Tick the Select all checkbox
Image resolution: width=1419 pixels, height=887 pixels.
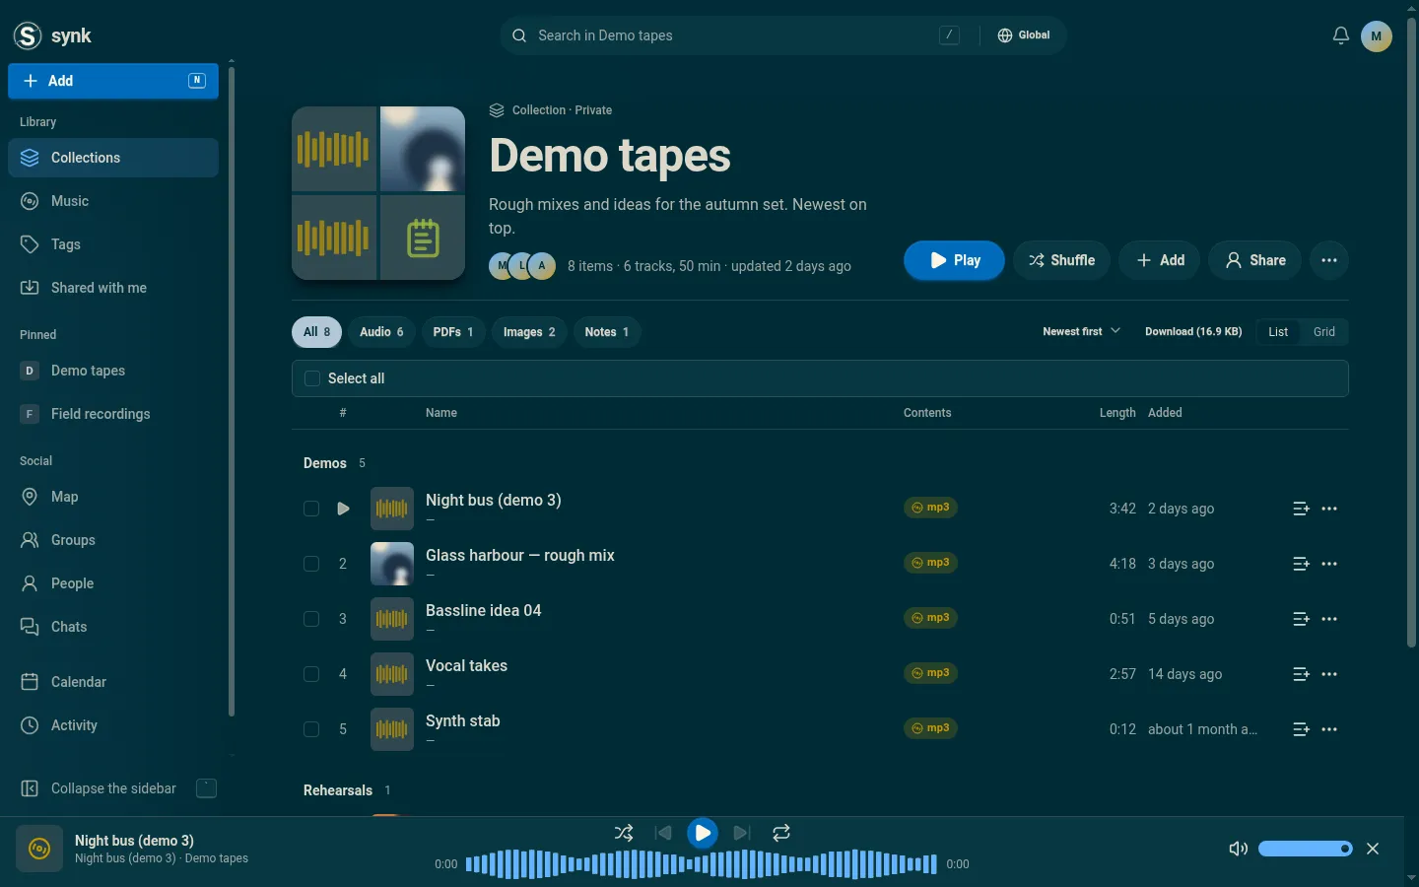point(312,378)
